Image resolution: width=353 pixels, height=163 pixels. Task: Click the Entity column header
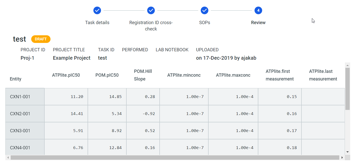(x=16, y=79)
